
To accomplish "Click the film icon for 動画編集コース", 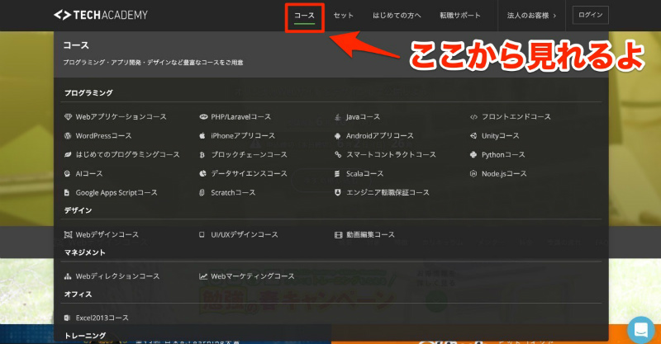I will (338, 235).
